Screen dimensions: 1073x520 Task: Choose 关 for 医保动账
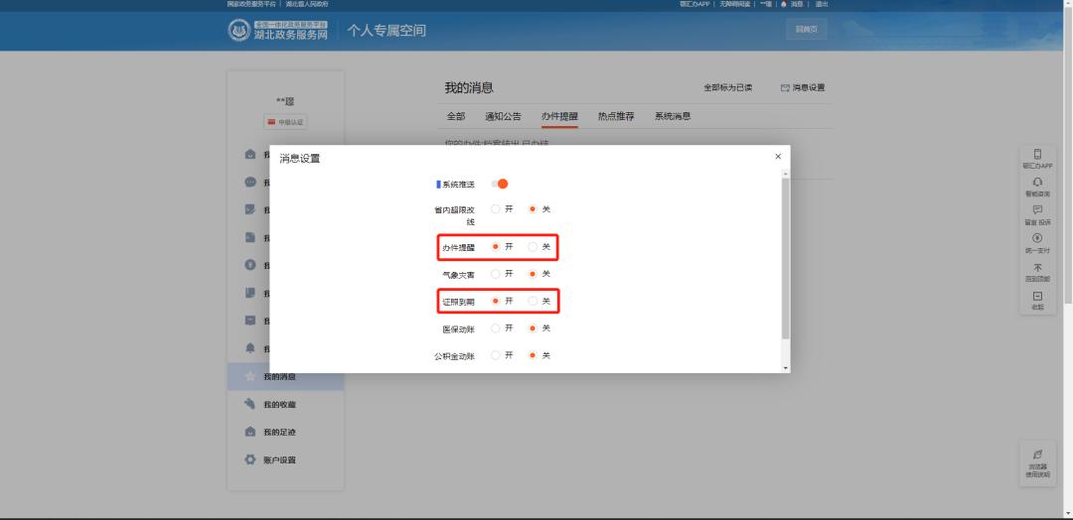pyautogui.click(x=533, y=328)
